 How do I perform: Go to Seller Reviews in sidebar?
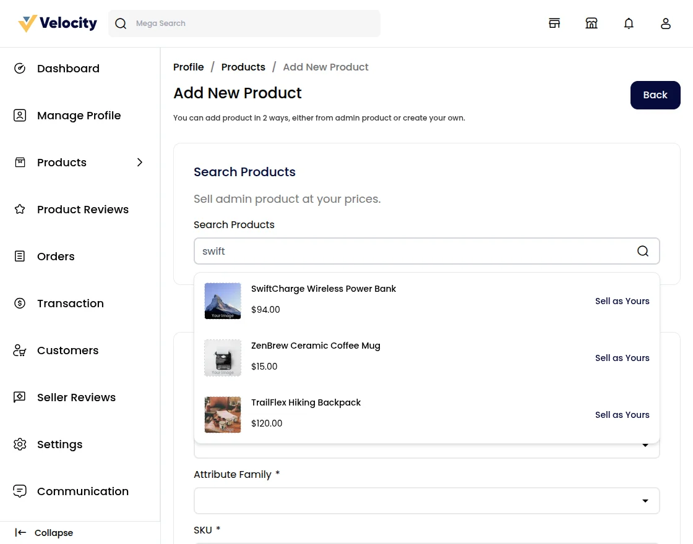[x=76, y=397]
